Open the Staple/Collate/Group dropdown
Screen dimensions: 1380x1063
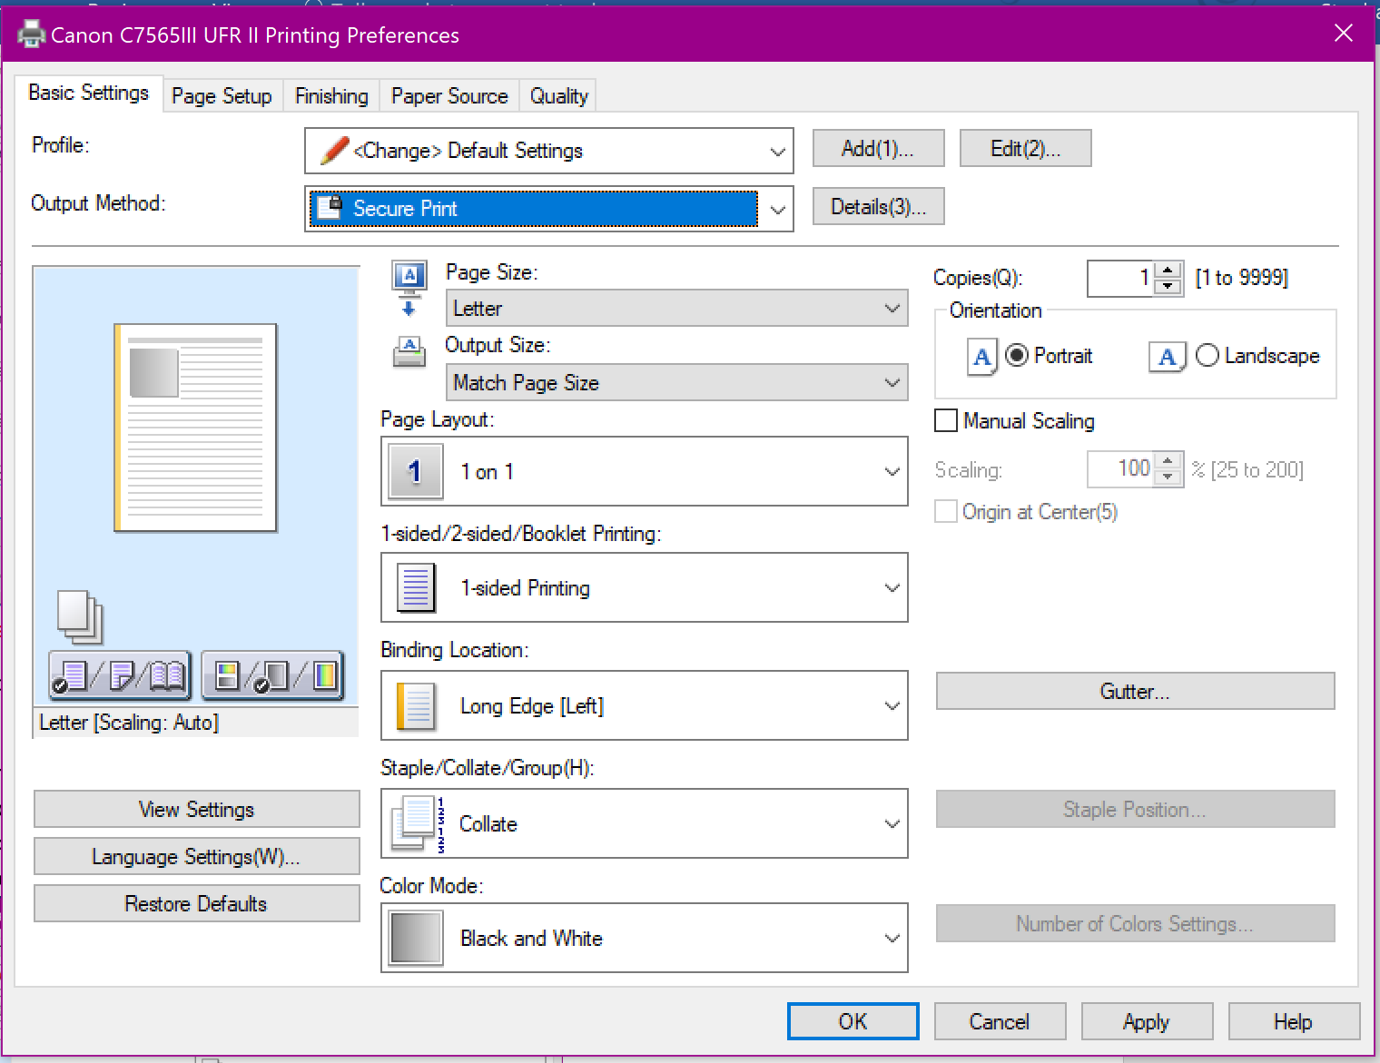645,823
